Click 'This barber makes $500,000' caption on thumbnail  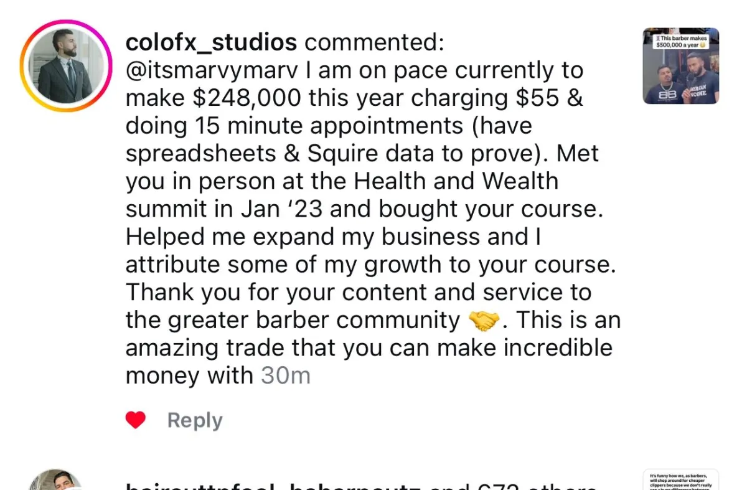[680, 41]
